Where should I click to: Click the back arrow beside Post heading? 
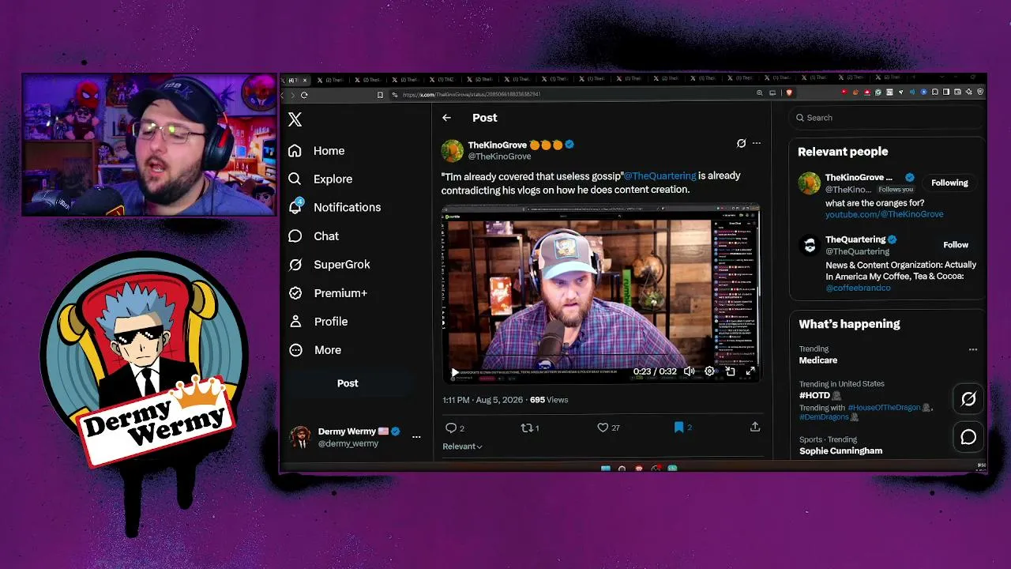click(446, 118)
